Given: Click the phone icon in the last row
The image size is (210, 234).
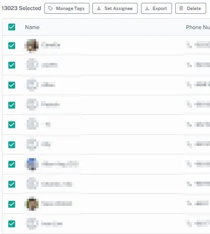Looking at the screenshot, I should [189, 223].
